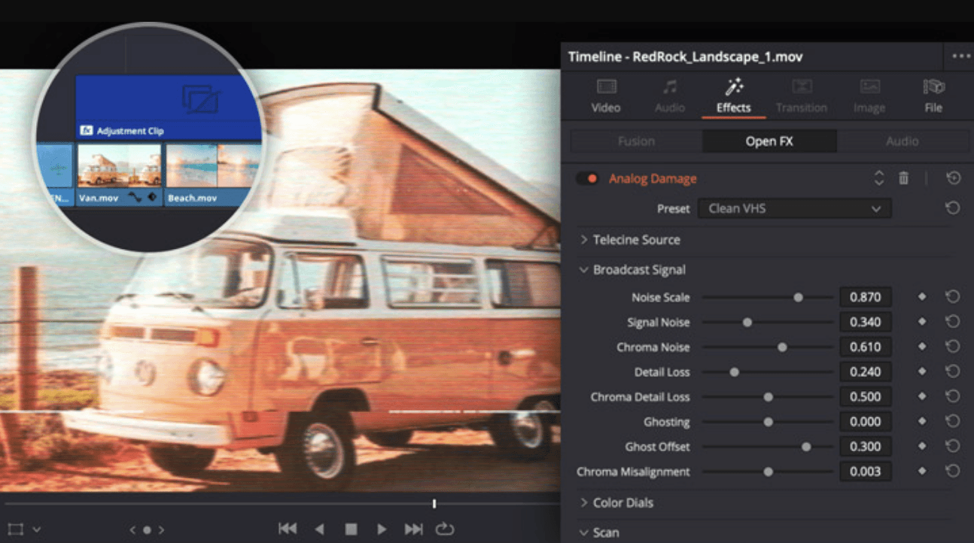Screen dimensions: 974x543
Task: Click the viewer transform overlay icon
Action: (x=14, y=529)
